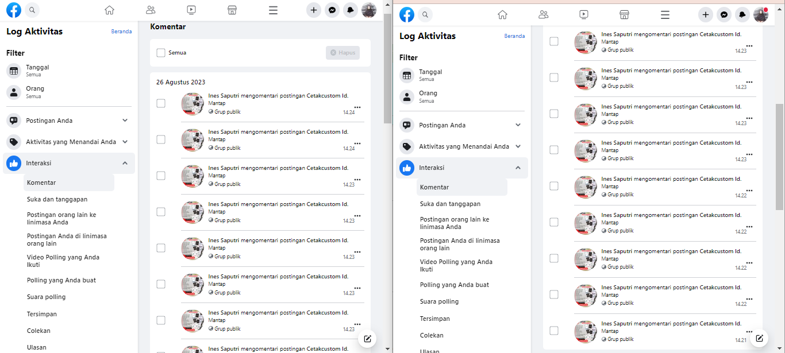Select Komentar in left window sidebar

point(69,183)
